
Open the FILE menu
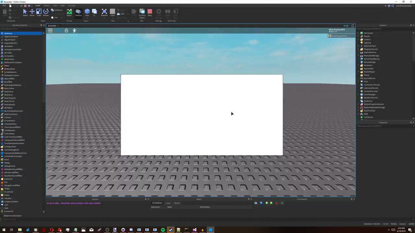coord(4,6)
